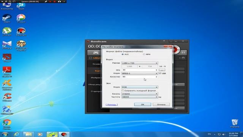Click the pencil draw icon in recording bar

click(46, 2)
